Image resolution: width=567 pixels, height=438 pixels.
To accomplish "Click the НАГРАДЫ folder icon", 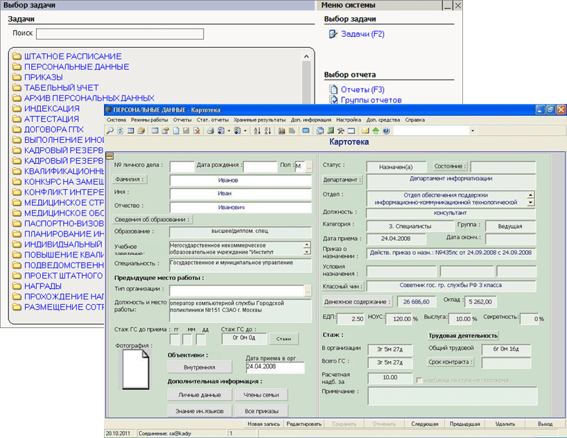I will [x=17, y=286].
